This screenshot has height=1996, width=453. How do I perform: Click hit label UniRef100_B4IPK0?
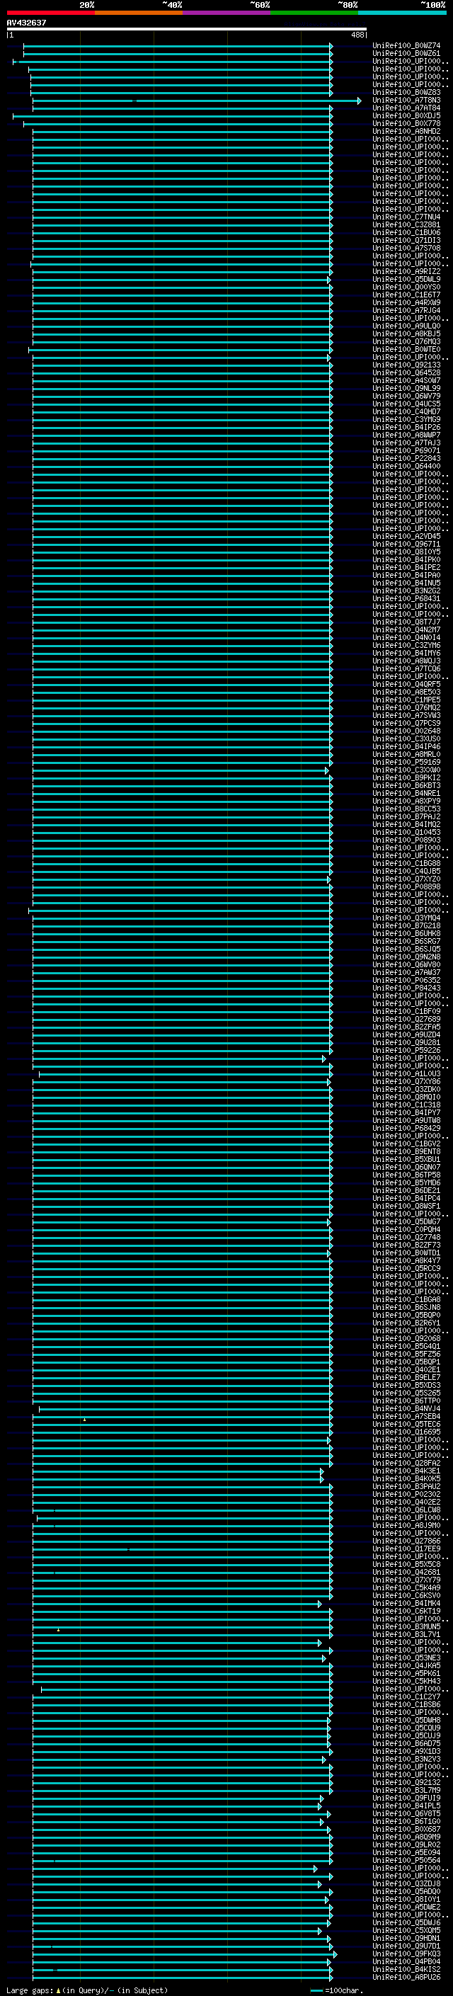tap(406, 559)
